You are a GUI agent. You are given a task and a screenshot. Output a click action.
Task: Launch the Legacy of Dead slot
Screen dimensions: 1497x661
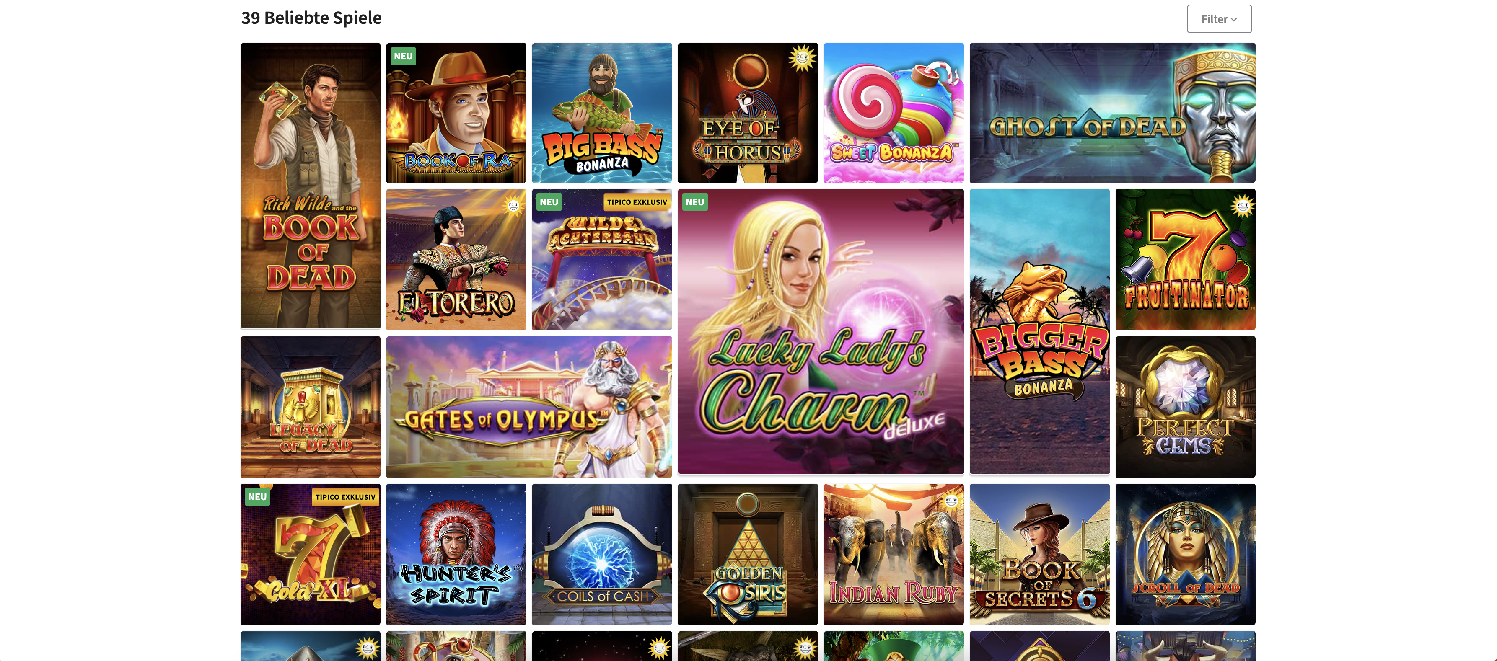(310, 407)
